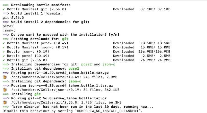Click the size 106.9KB/106.9KB

pyautogui.click(x=154, y=51)
